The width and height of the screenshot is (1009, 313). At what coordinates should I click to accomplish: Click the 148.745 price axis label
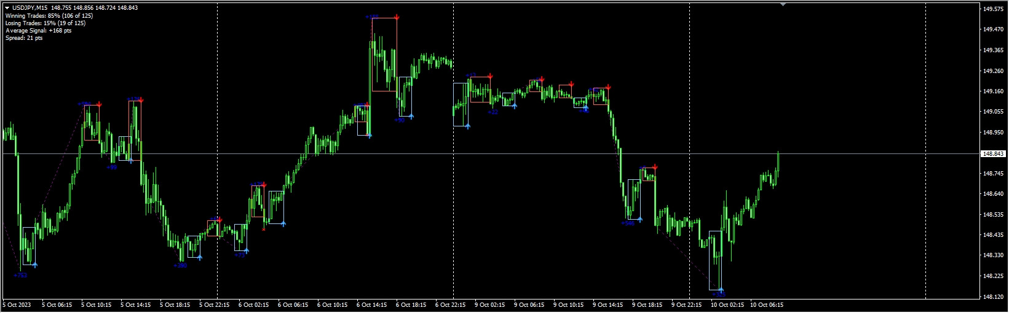point(994,174)
